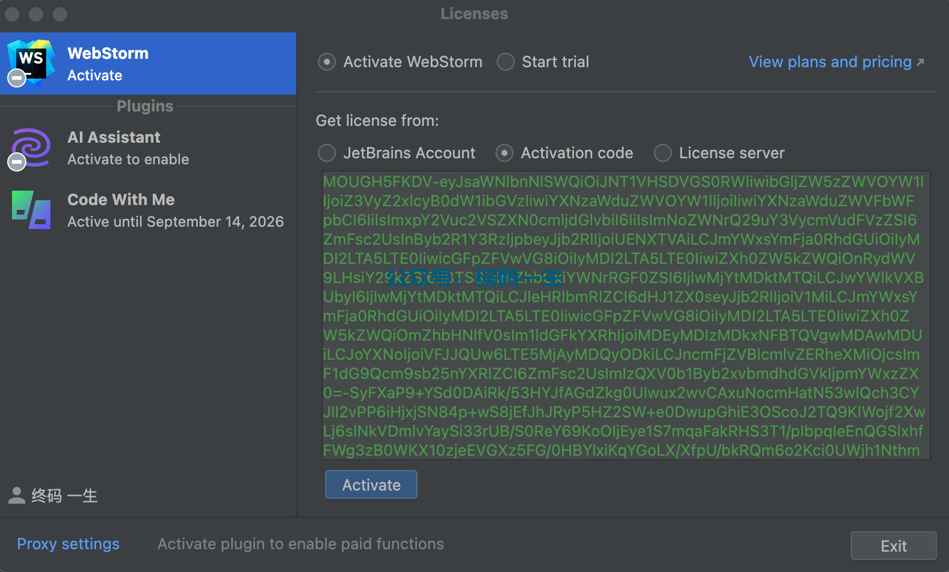The image size is (949, 572).
Task: Select the Activate WebStorm radio button
Action: tap(327, 62)
